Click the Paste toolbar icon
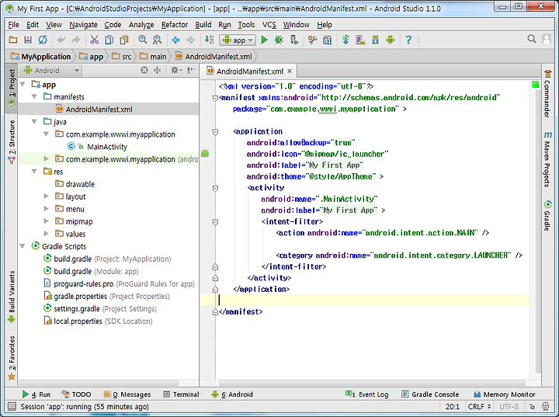This screenshot has height=417, width=559. click(124, 40)
